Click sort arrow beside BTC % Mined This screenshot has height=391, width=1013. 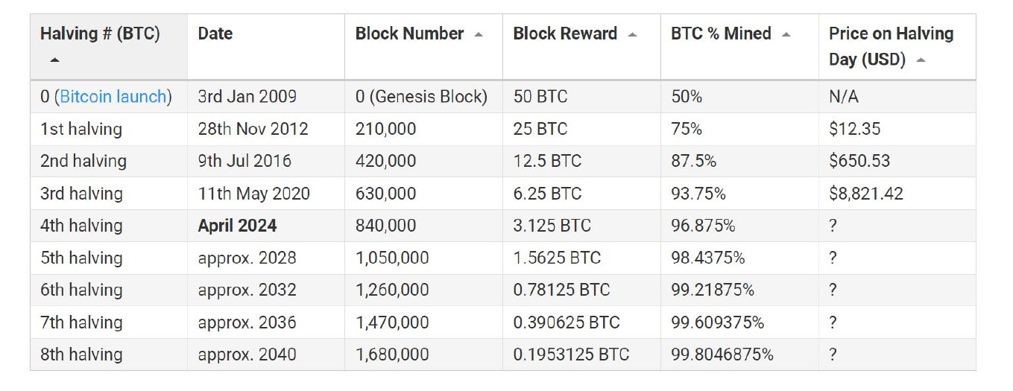coord(786,34)
